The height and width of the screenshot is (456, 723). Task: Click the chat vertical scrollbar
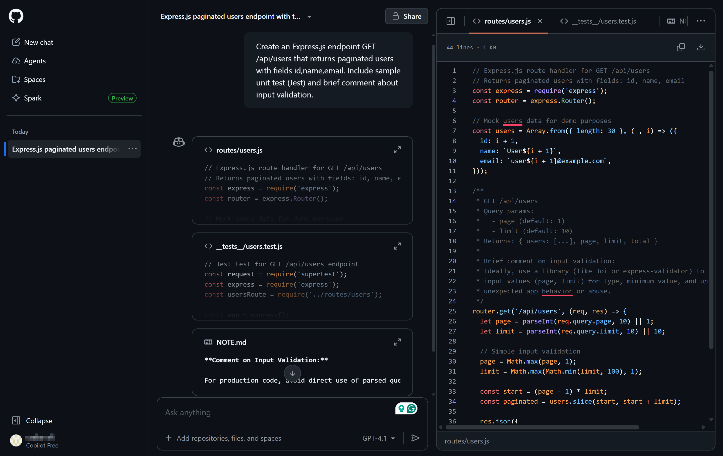coord(433,198)
